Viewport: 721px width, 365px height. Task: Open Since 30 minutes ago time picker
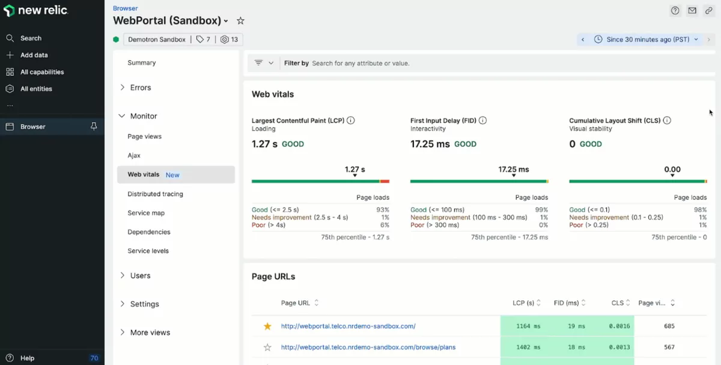[646, 39]
